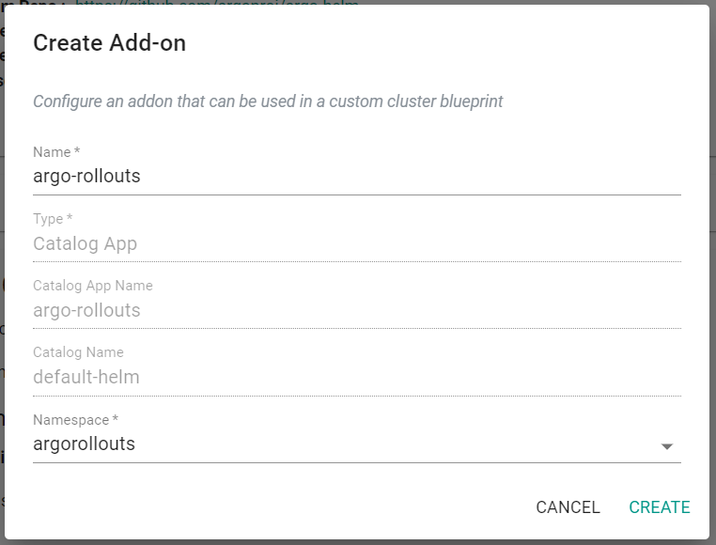Screen dimensions: 716x545
Task: Click the Catalog App Name label
Action: click(92, 286)
